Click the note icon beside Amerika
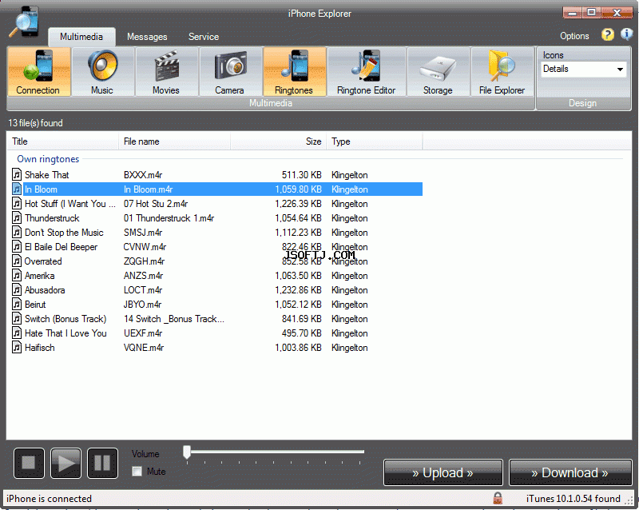This screenshot has height=510, width=639. [x=17, y=276]
